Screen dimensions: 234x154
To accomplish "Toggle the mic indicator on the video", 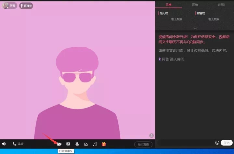I will click(151, 135).
